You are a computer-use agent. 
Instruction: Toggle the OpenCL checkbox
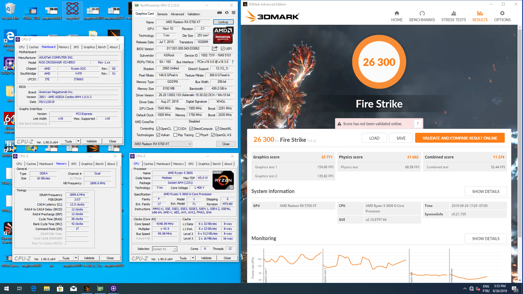tap(158, 129)
